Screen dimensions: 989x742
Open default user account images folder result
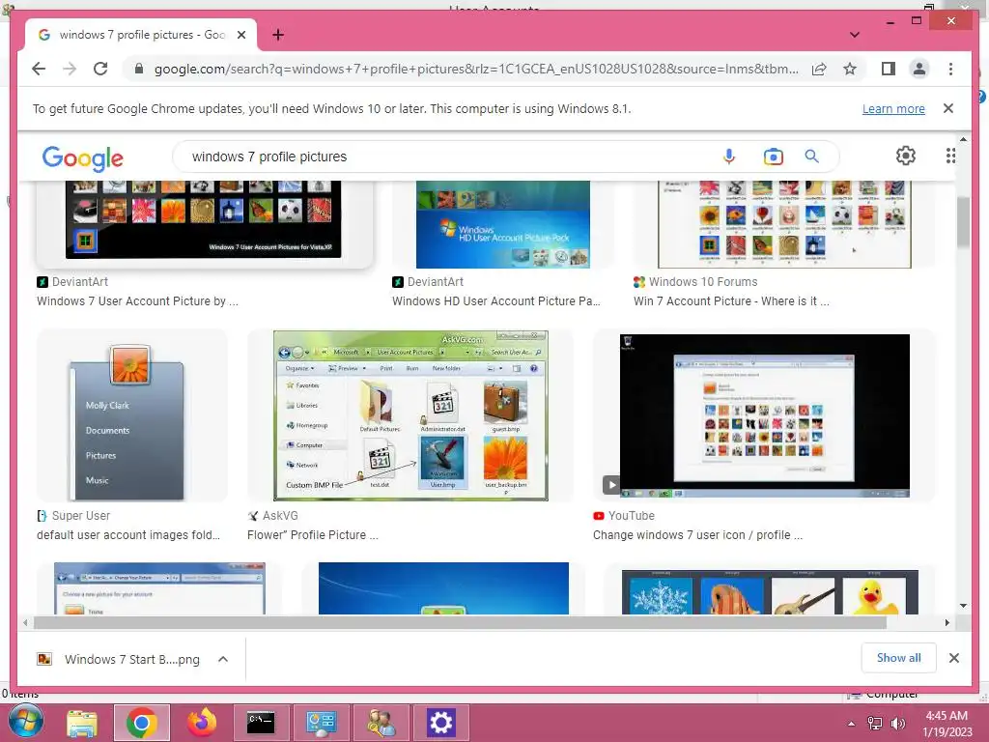[x=128, y=535]
